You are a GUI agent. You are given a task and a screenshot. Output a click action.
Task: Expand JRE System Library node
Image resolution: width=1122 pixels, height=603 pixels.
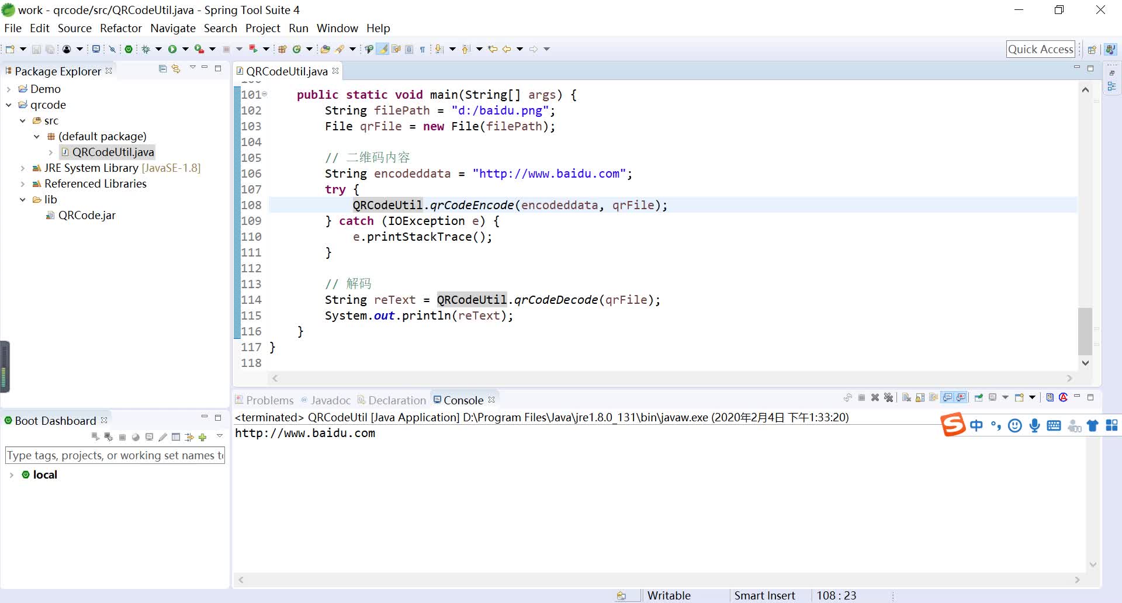(22, 168)
